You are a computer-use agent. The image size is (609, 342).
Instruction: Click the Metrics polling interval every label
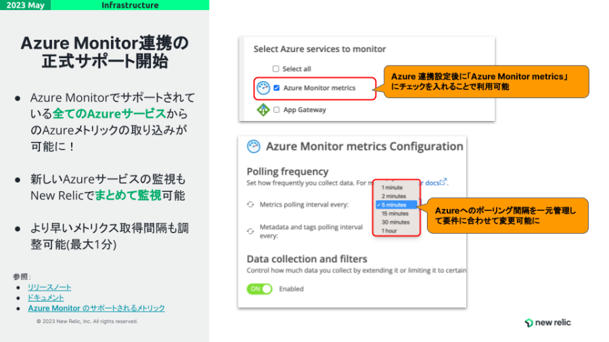pyautogui.click(x=304, y=204)
